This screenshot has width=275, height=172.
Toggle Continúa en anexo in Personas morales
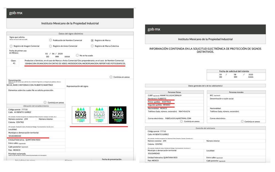pyautogui.click(x=242, y=121)
